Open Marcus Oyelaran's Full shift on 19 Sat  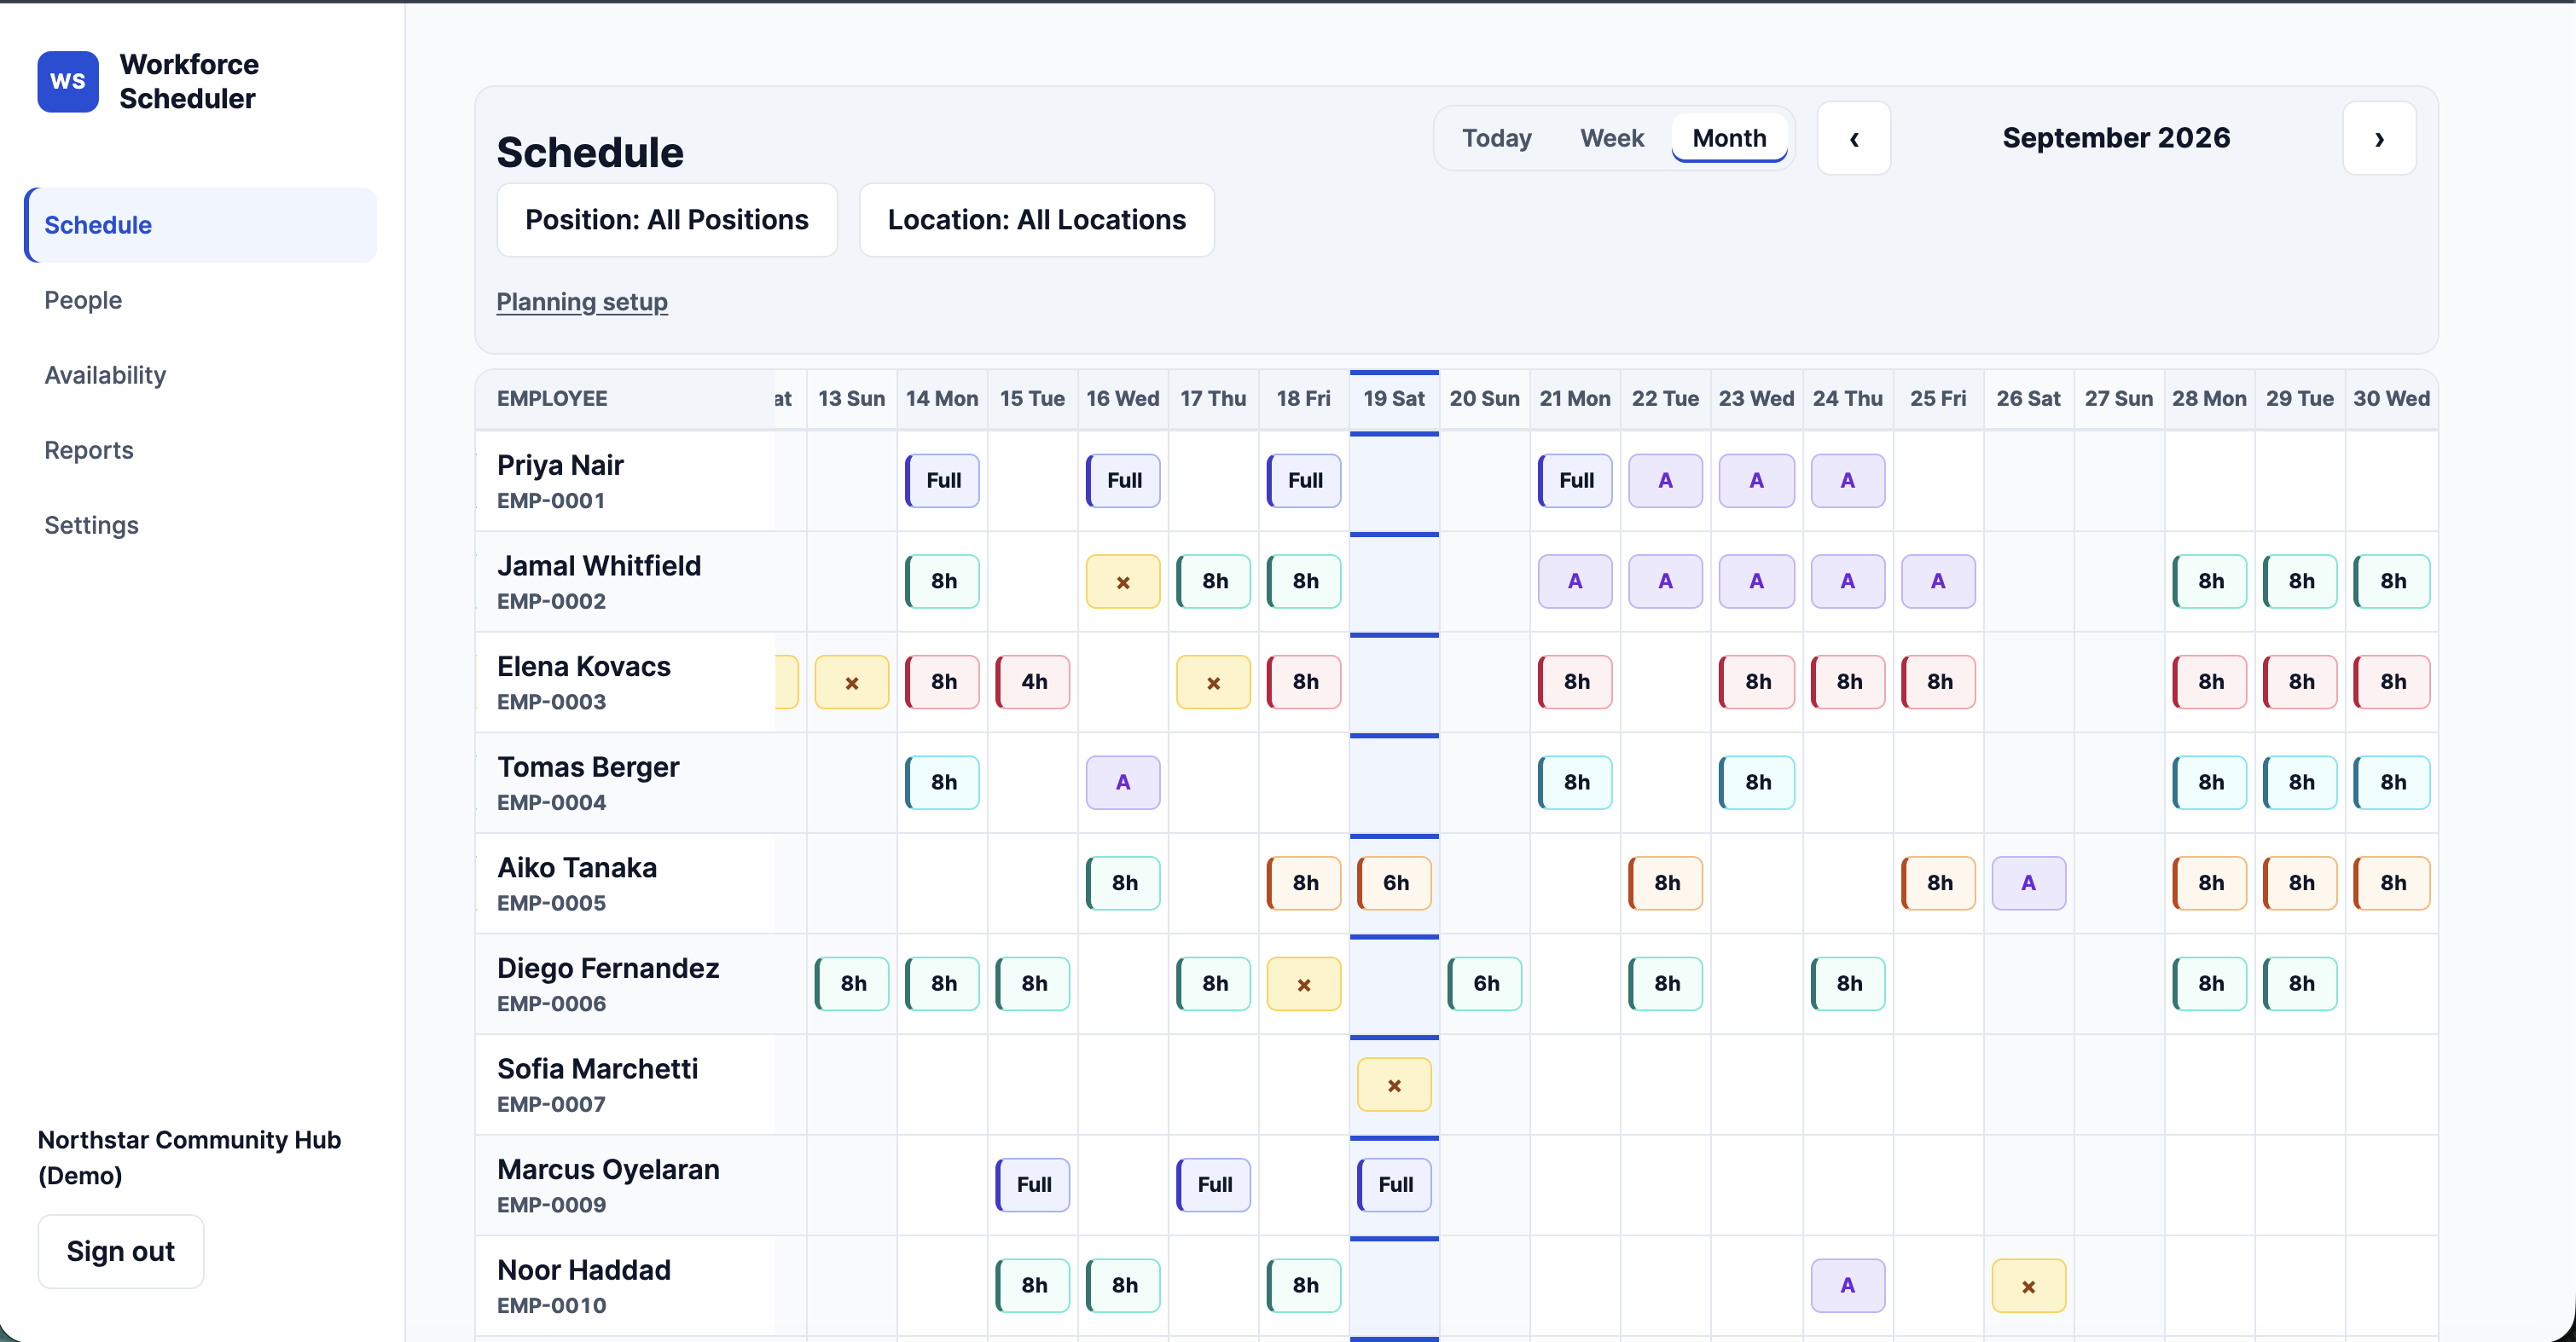click(1394, 1185)
